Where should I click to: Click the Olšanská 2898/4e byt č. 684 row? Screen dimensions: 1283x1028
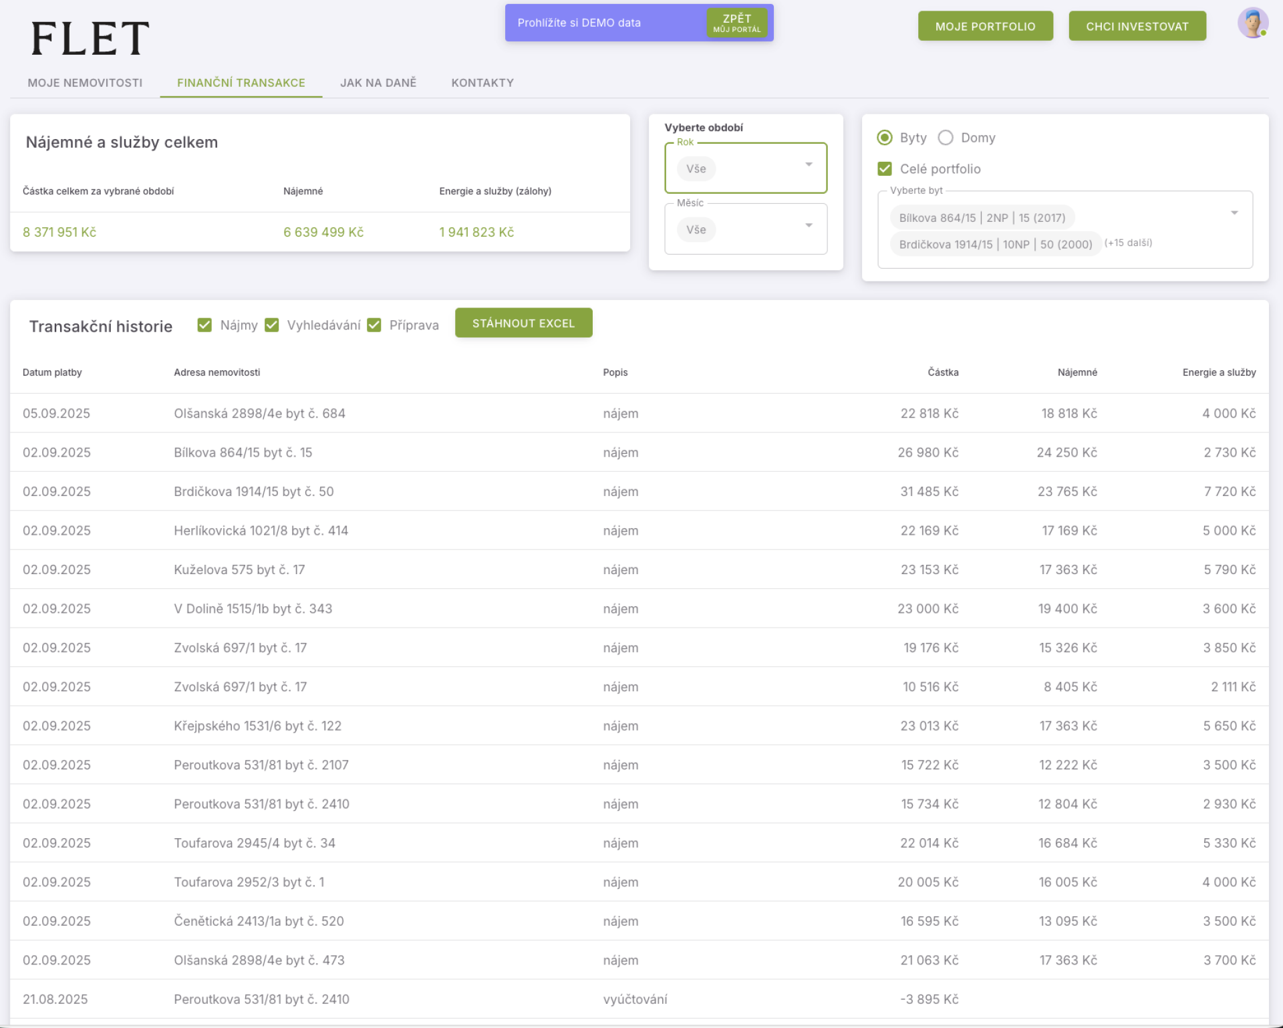click(259, 414)
